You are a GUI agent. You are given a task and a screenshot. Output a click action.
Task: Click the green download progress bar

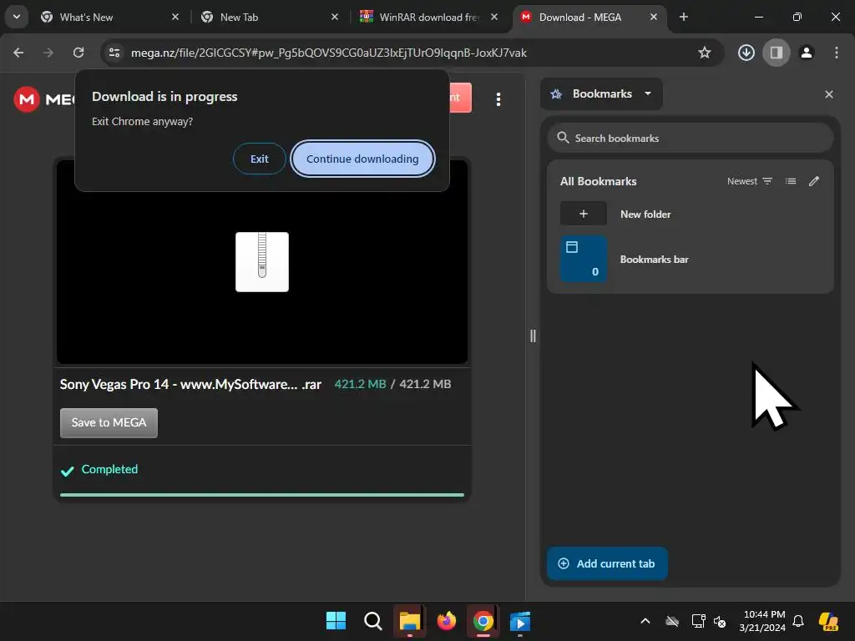262,495
